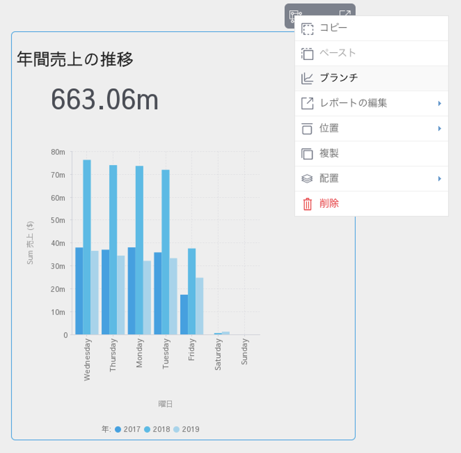461x453 pixels.
Task: Click the widget menu icon in gray toolbar
Action: [295, 15]
